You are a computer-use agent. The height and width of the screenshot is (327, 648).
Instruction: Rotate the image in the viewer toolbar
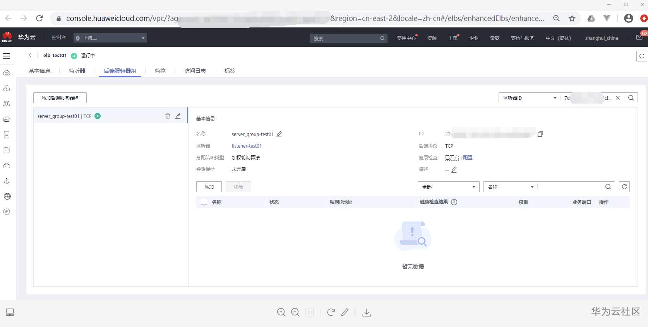coord(331,312)
